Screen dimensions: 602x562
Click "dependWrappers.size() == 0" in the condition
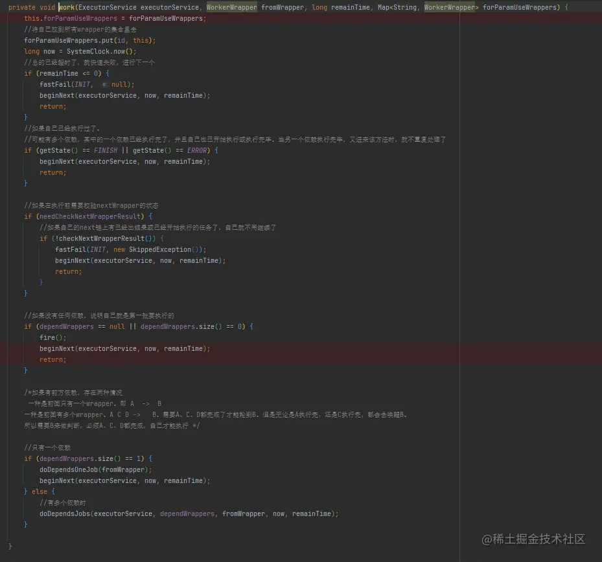point(192,327)
